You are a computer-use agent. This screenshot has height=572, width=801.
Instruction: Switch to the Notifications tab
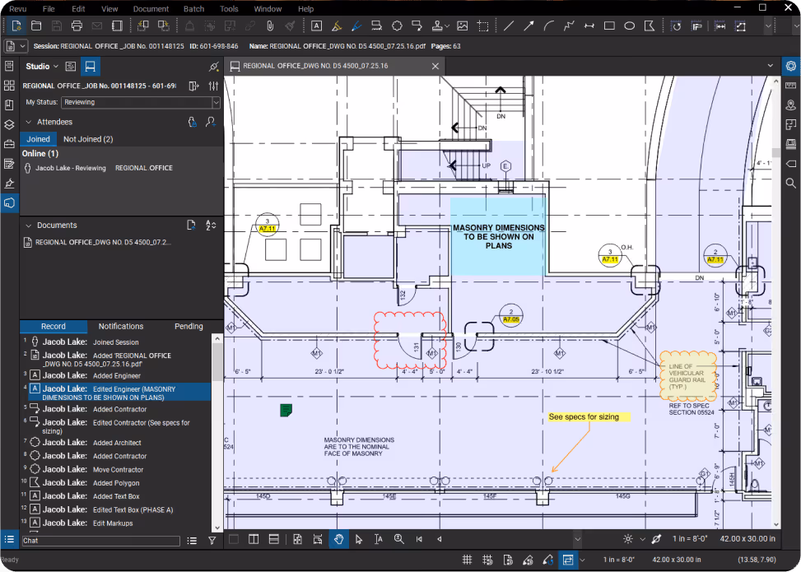point(120,326)
